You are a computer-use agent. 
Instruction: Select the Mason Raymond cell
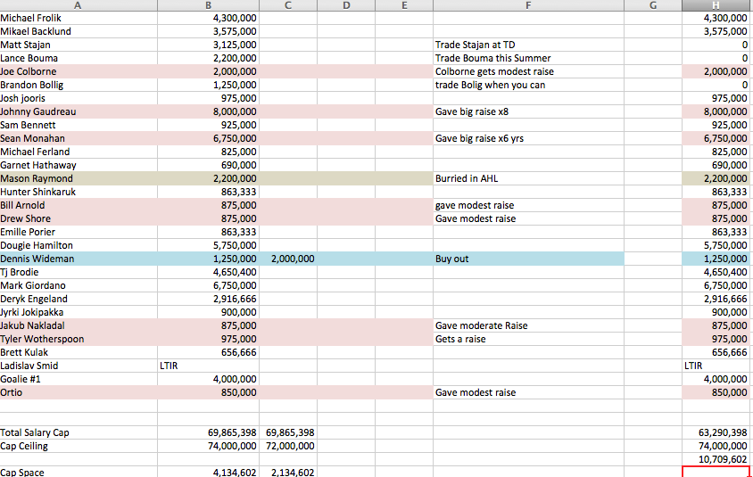coord(79,178)
